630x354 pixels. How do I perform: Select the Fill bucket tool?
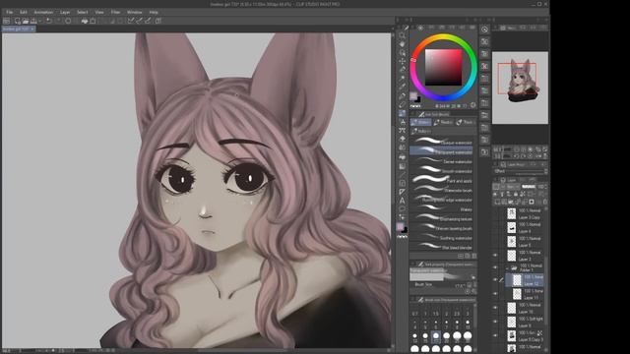click(x=403, y=157)
